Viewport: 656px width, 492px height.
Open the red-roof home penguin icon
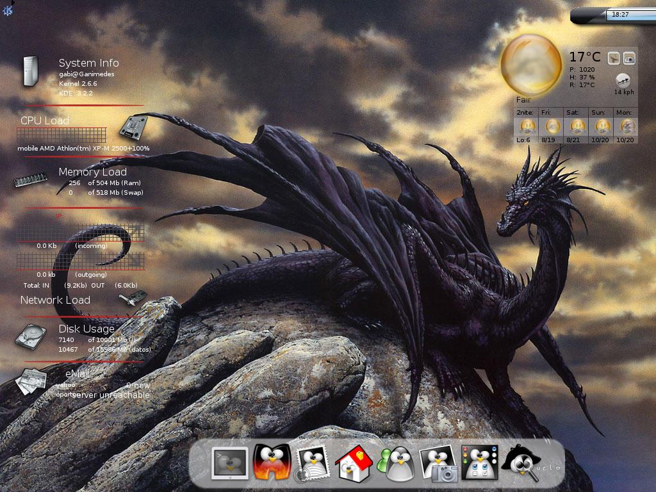(x=354, y=463)
